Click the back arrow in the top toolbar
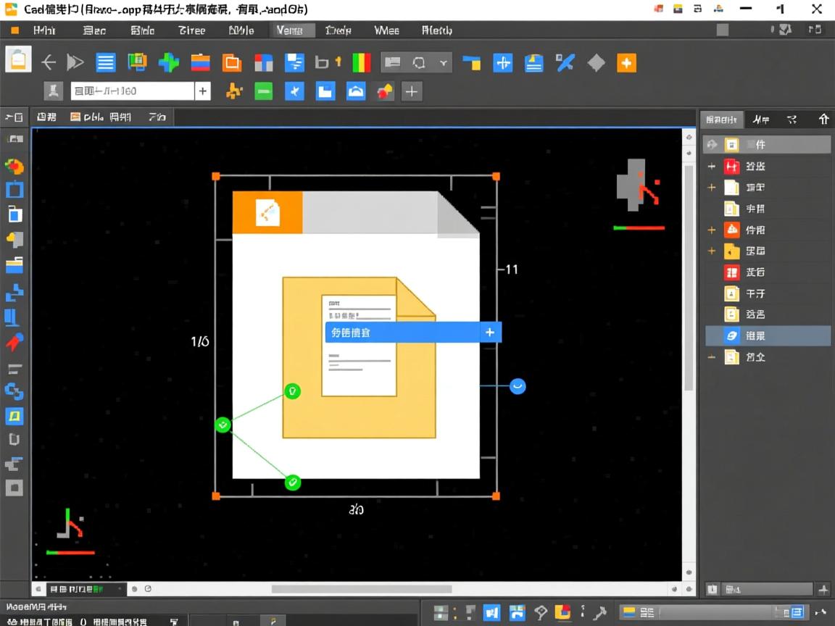The height and width of the screenshot is (626, 835). coord(49,63)
